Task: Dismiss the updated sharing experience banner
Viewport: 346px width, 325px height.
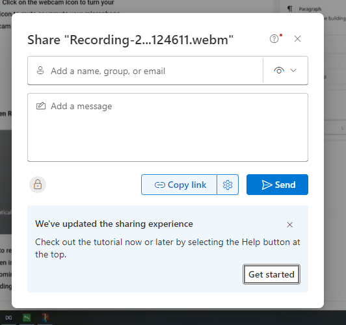Action: click(x=289, y=225)
